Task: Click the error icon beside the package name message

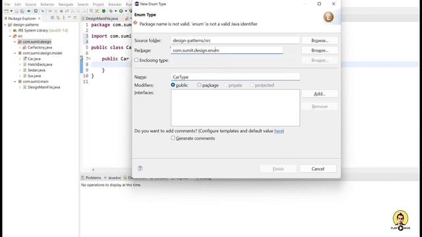Action: 135,24
